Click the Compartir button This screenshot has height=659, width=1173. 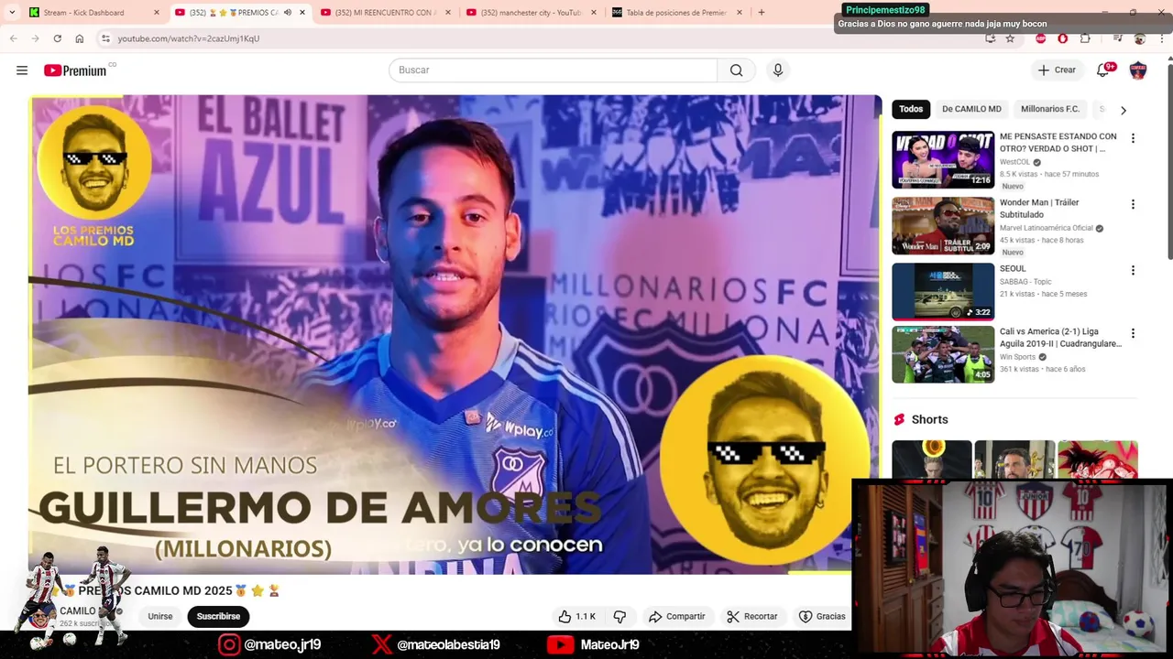677,617
